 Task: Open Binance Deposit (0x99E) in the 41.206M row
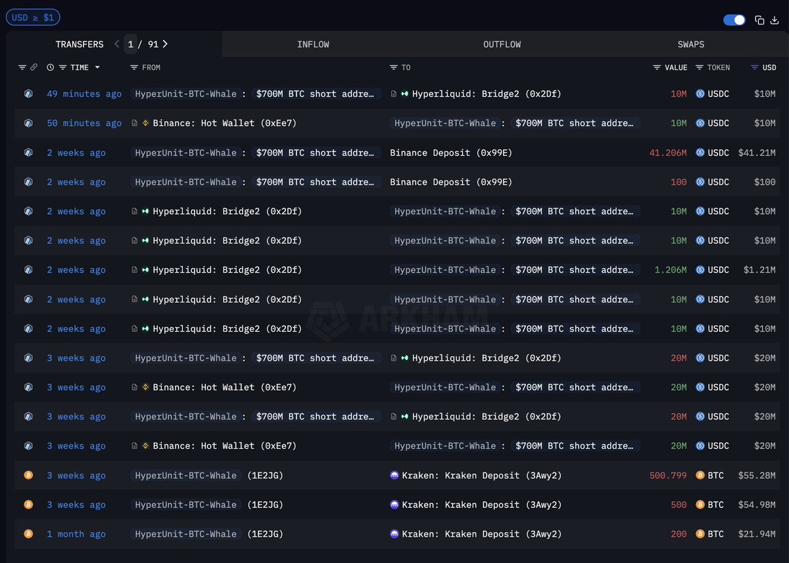(451, 153)
